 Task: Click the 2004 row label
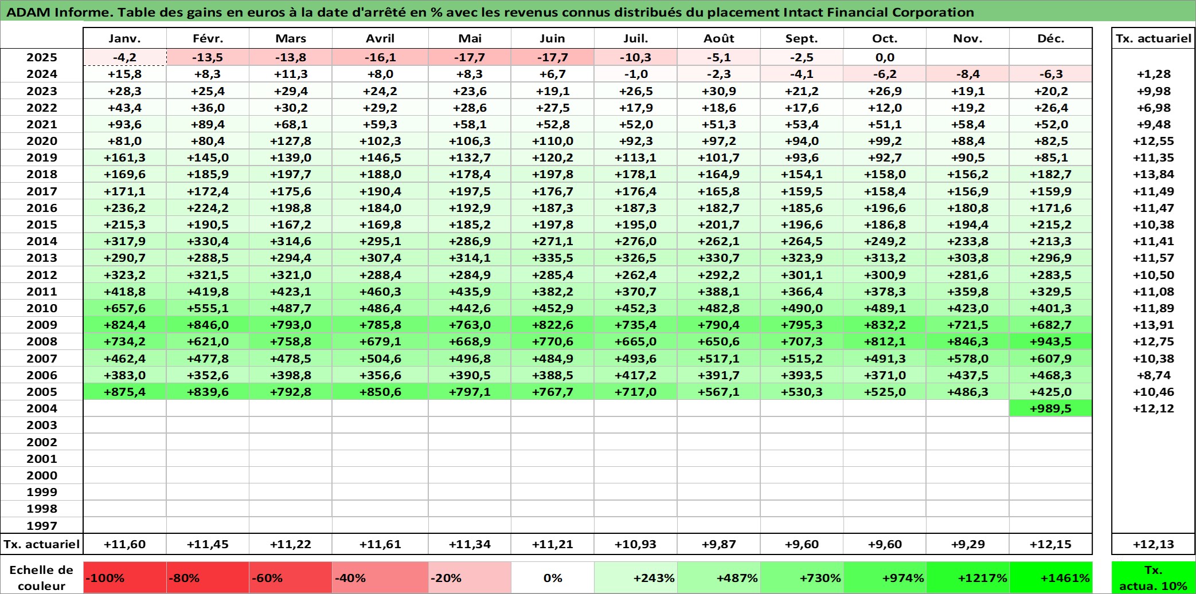click(42, 408)
